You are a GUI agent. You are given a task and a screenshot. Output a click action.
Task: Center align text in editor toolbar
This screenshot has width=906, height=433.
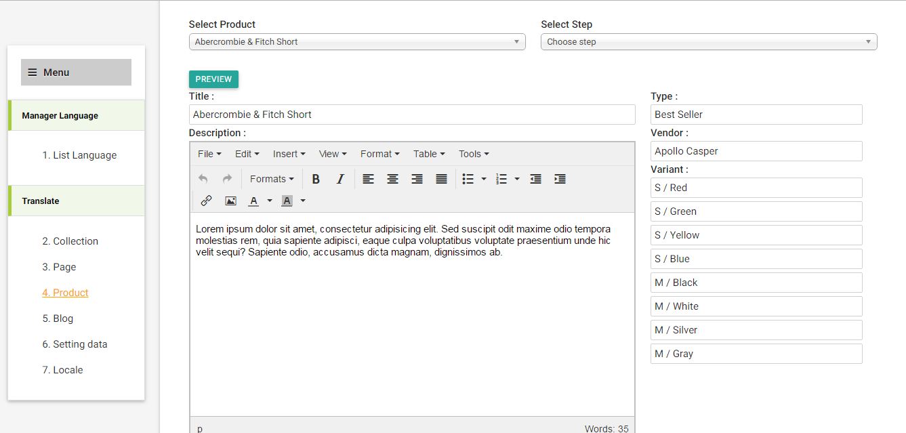[392, 179]
